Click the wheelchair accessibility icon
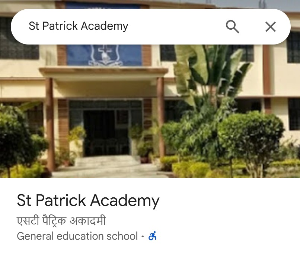 (x=153, y=236)
